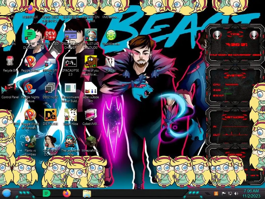Open Ransomware Maker Build shortcut
Screen dimensions: 265x199
click(70, 88)
